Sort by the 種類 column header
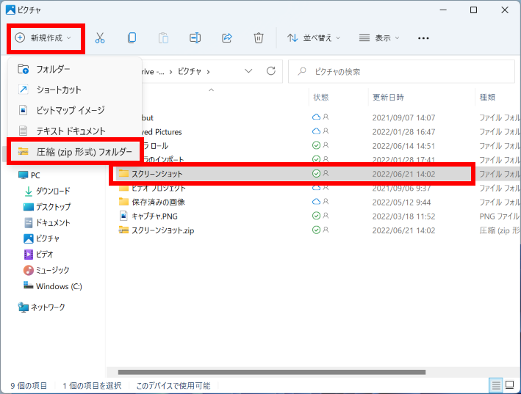Screen dimensions: 521x394 (x=487, y=97)
